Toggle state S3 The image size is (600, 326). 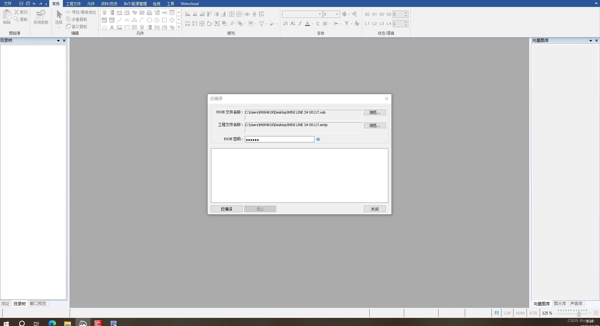point(389,14)
